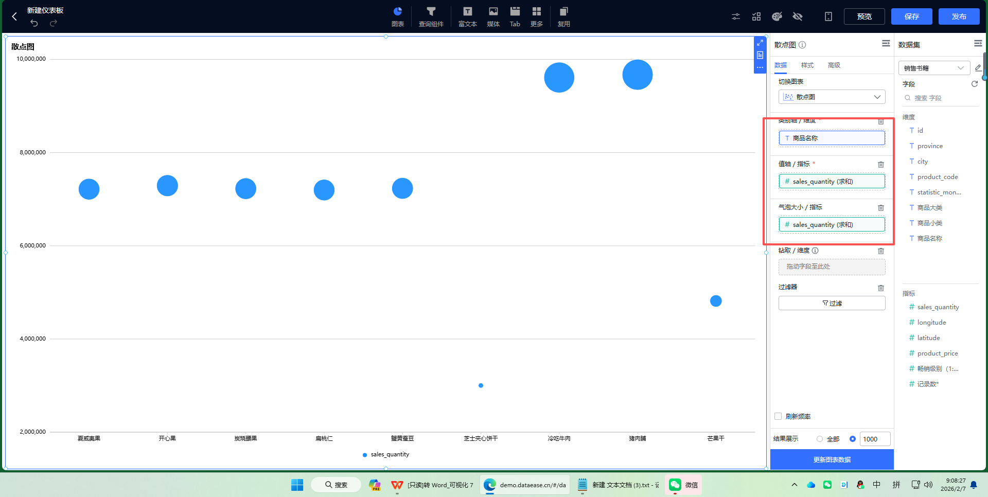
Task: Open the chart's three-dot more menu
Action: [x=760, y=67]
